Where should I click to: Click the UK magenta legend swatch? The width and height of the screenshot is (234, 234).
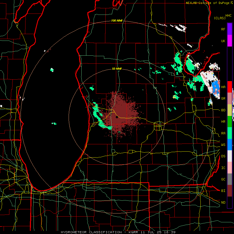(230, 41)
